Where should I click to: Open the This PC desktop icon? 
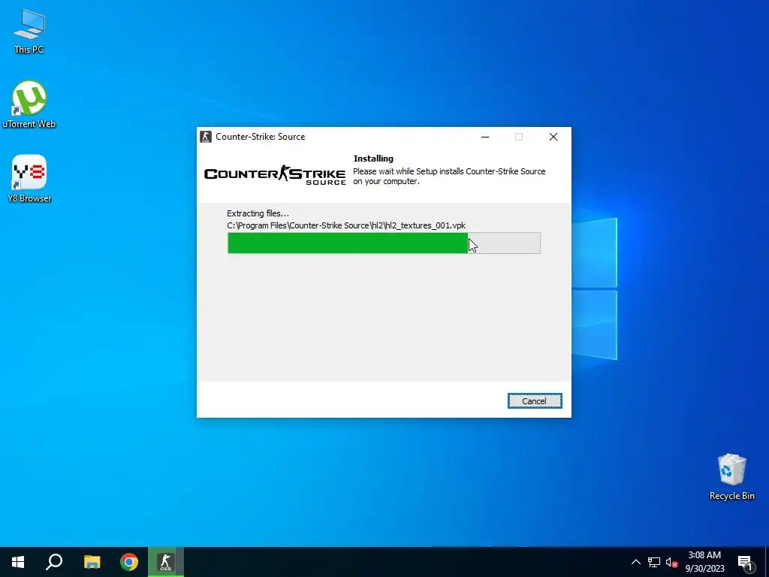29,30
